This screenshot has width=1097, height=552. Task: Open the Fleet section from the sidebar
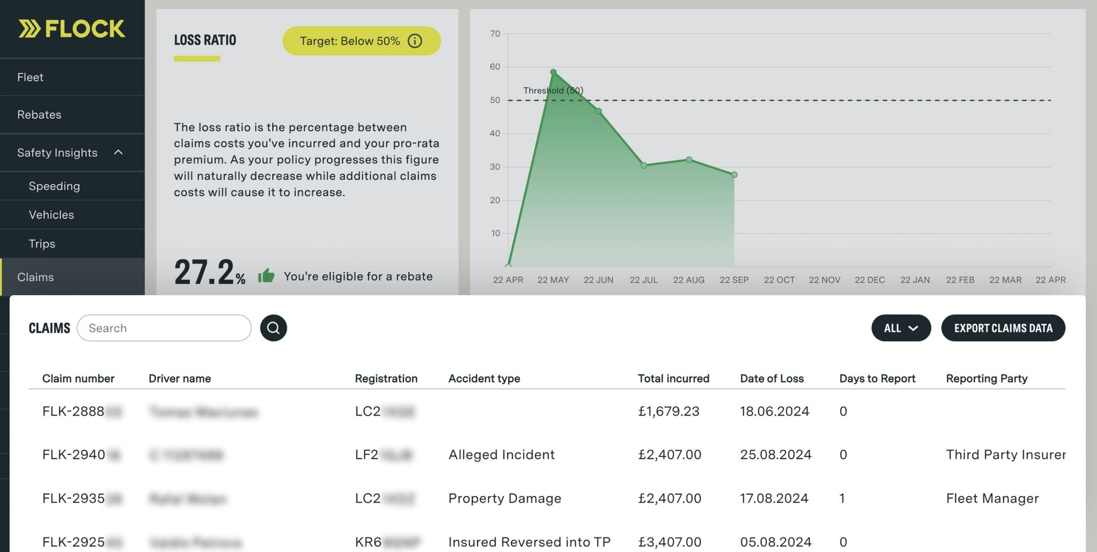pyautogui.click(x=30, y=77)
